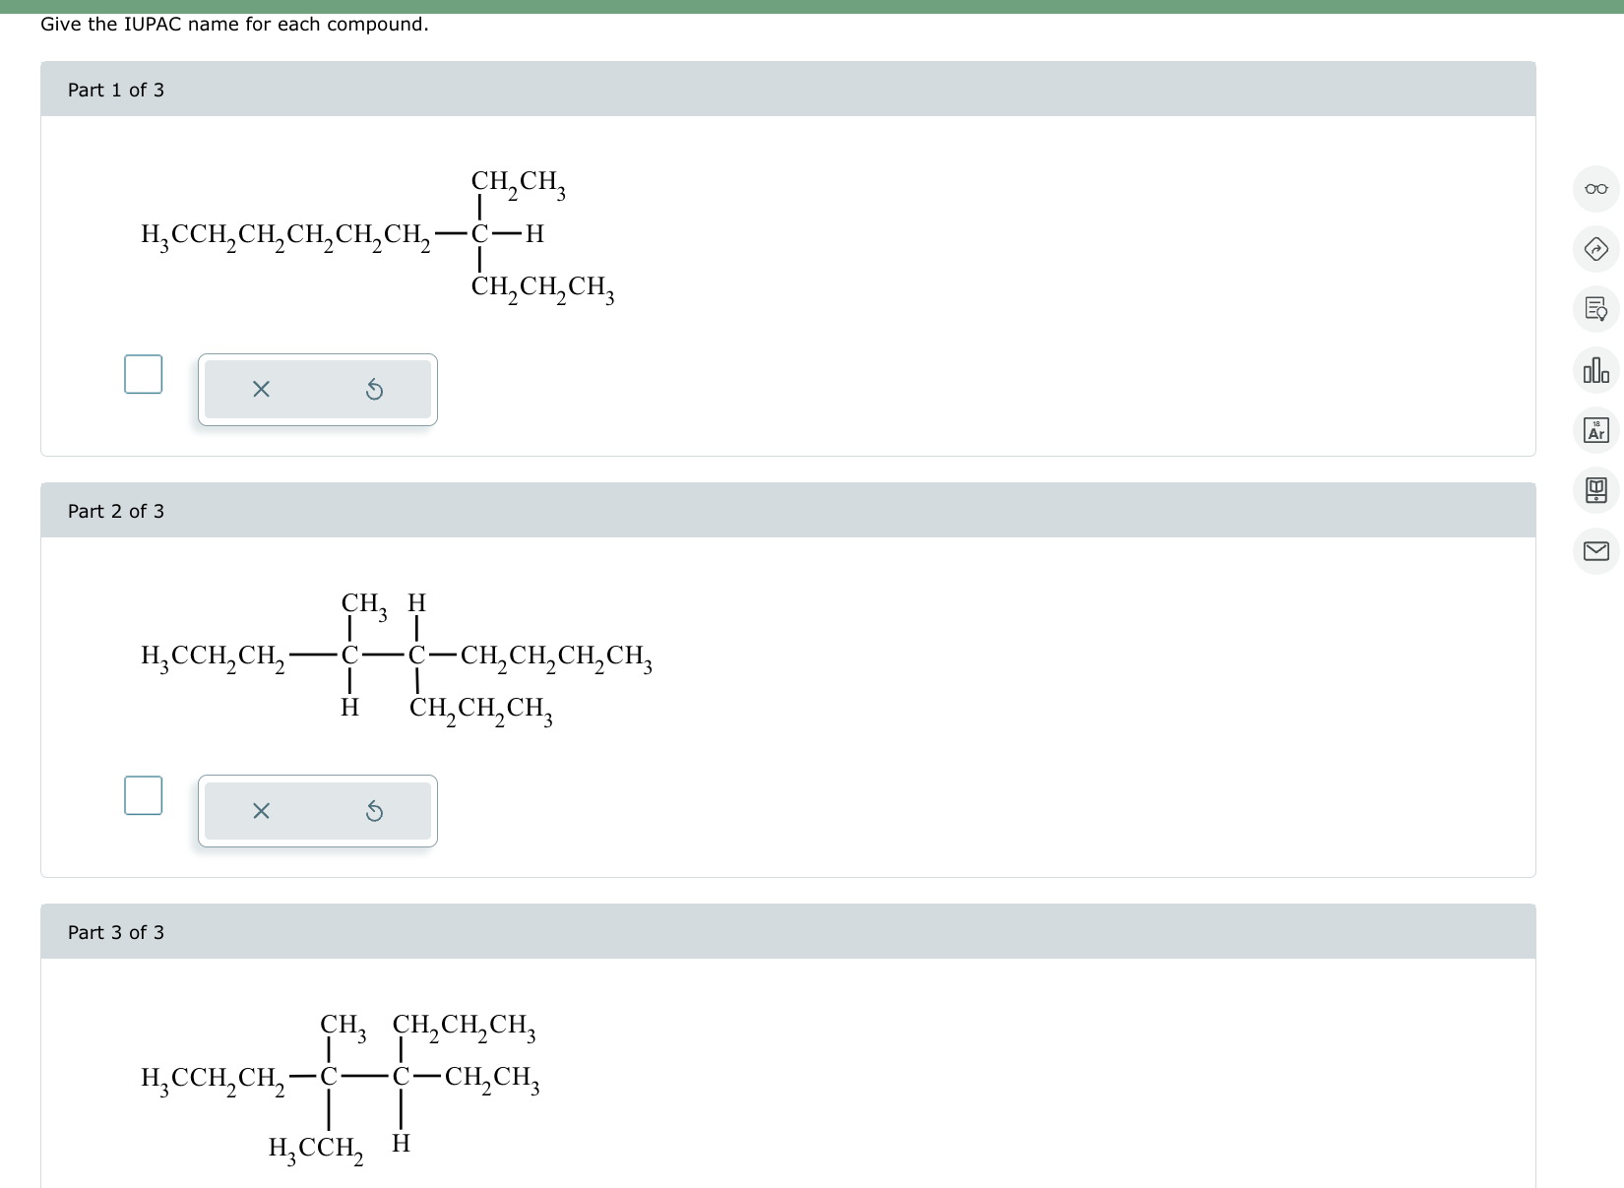Click the redirect arrow diamond icon
Screen dimensions: 1624x1188
[1596, 251]
